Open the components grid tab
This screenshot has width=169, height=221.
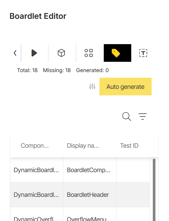coord(89,53)
